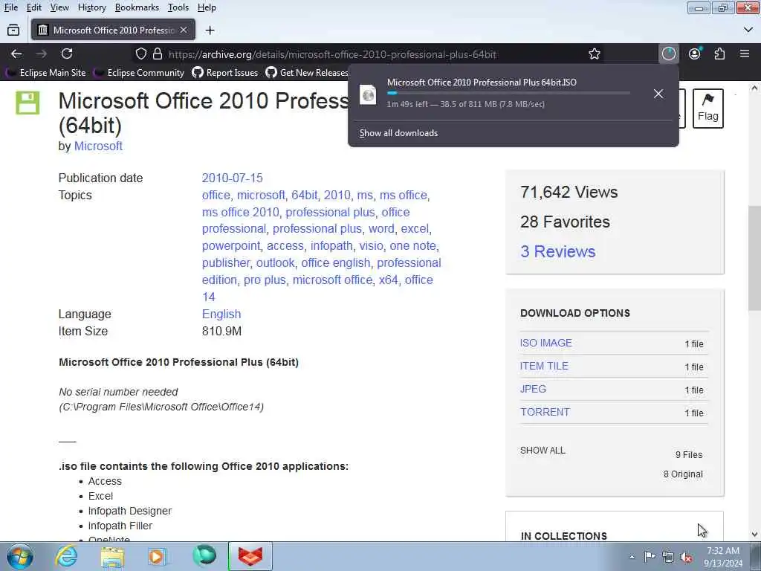This screenshot has width=761, height=571.
Task: Open the 3 Reviews link
Action: (x=557, y=251)
